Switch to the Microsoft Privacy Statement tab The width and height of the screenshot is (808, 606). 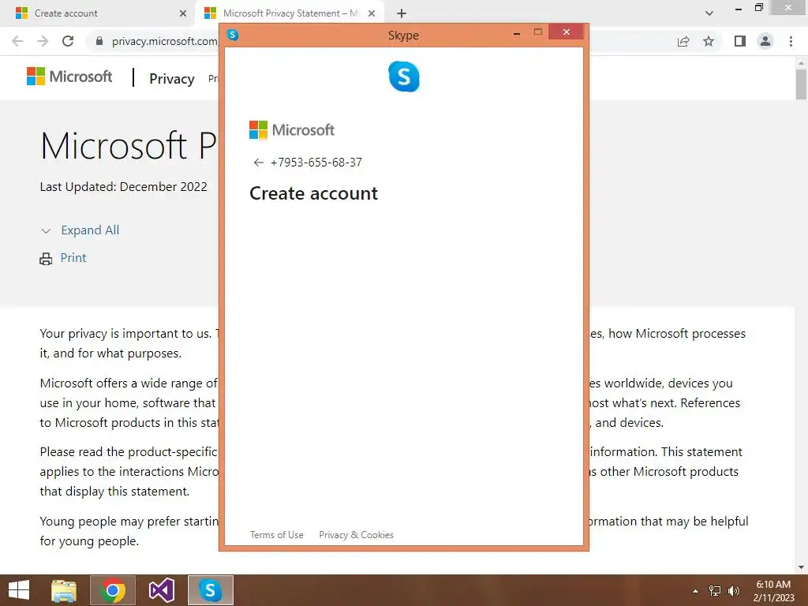[289, 13]
